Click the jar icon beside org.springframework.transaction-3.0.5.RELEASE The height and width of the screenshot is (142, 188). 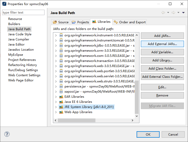[x=61, y=61]
